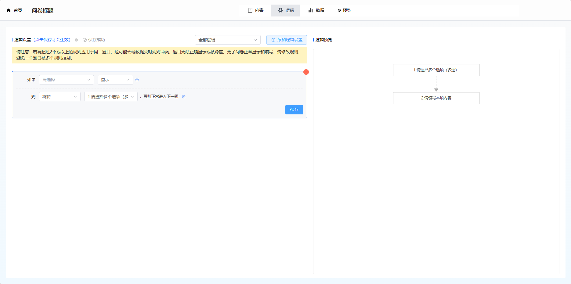Image resolution: width=571 pixels, height=284 pixels.
Task: Delete the logic rule with red minus
Action: pyautogui.click(x=306, y=72)
